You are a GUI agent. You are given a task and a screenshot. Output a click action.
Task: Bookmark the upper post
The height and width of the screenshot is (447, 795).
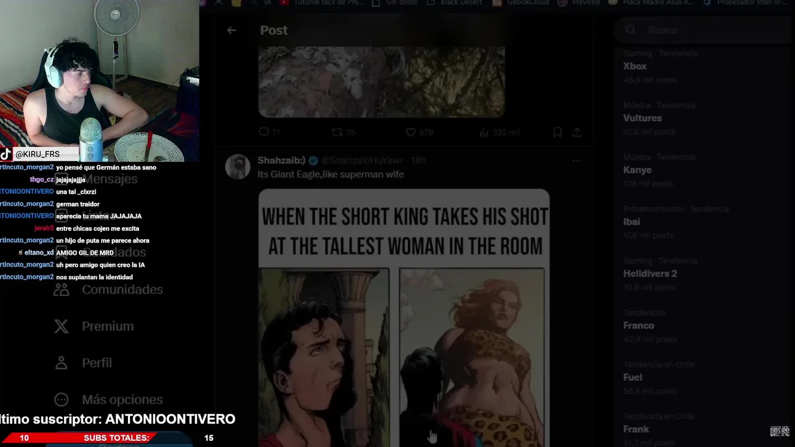coord(558,132)
